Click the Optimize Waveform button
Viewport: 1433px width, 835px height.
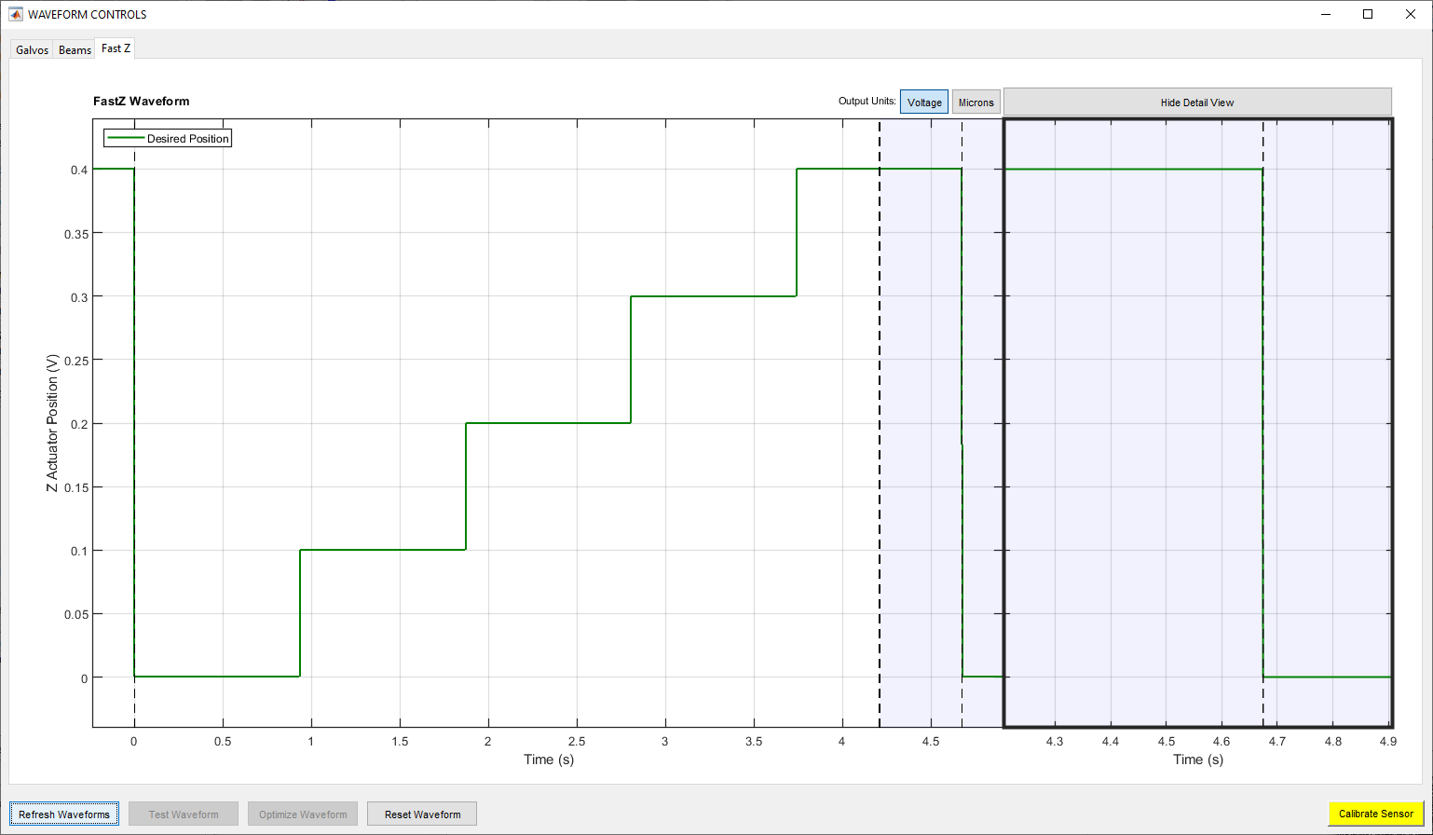point(303,814)
